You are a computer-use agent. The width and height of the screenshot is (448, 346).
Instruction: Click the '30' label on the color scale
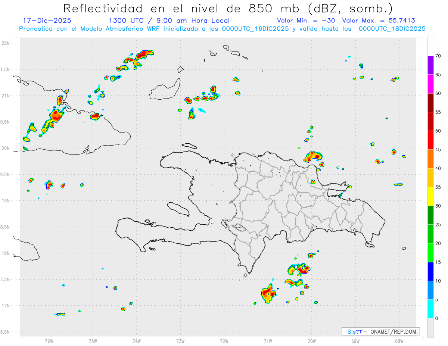(x=438, y=206)
